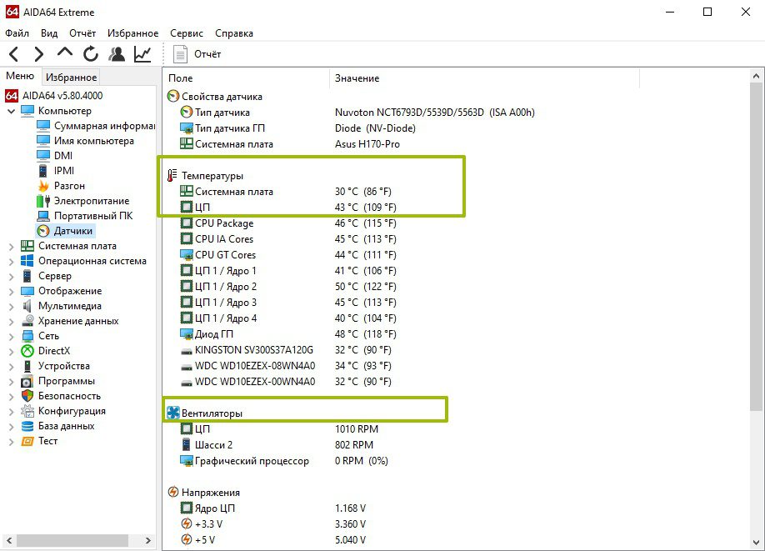Select the IPMI icon in the tree
The width and height of the screenshot is (765, 551).
click(43, 171)
